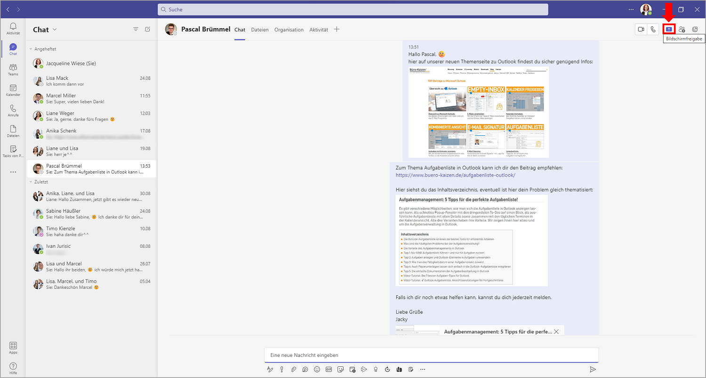
Task: Go back with the navigation arrow
Action: click(8, 9)
